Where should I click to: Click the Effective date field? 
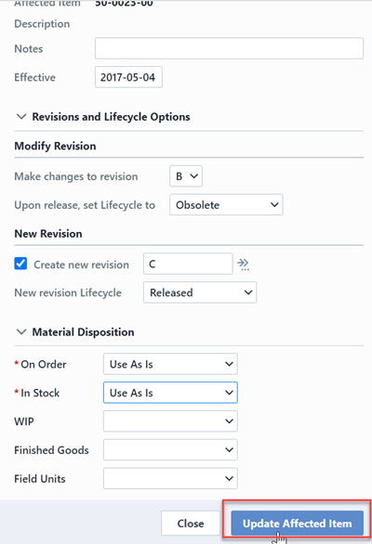click(128, 77)
